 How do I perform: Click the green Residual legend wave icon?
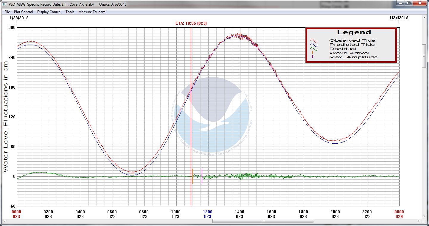coord(314,49)
